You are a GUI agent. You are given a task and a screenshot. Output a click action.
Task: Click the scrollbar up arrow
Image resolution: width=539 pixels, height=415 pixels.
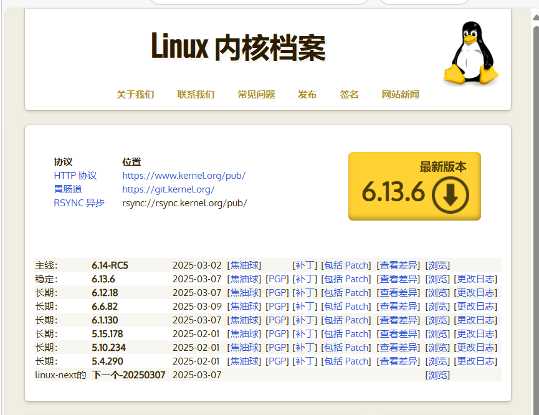click(536, 17)
